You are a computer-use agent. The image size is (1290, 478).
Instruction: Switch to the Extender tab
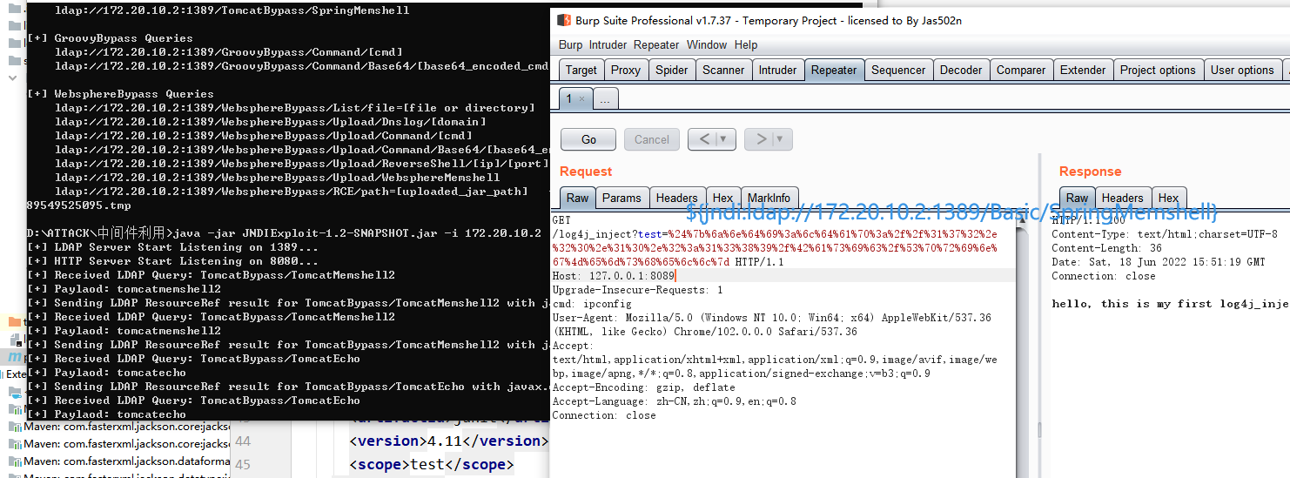tap(1083, 70)
